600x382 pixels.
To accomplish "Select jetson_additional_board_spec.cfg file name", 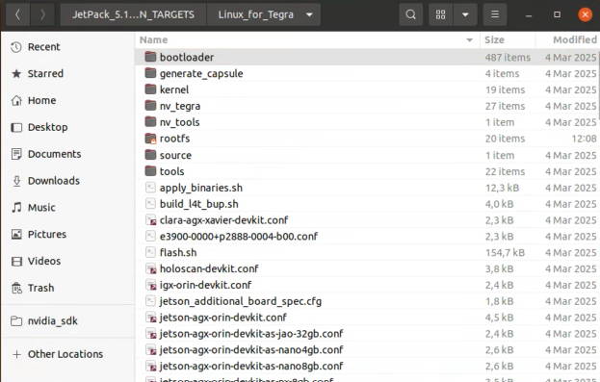I will coord(241,301).
